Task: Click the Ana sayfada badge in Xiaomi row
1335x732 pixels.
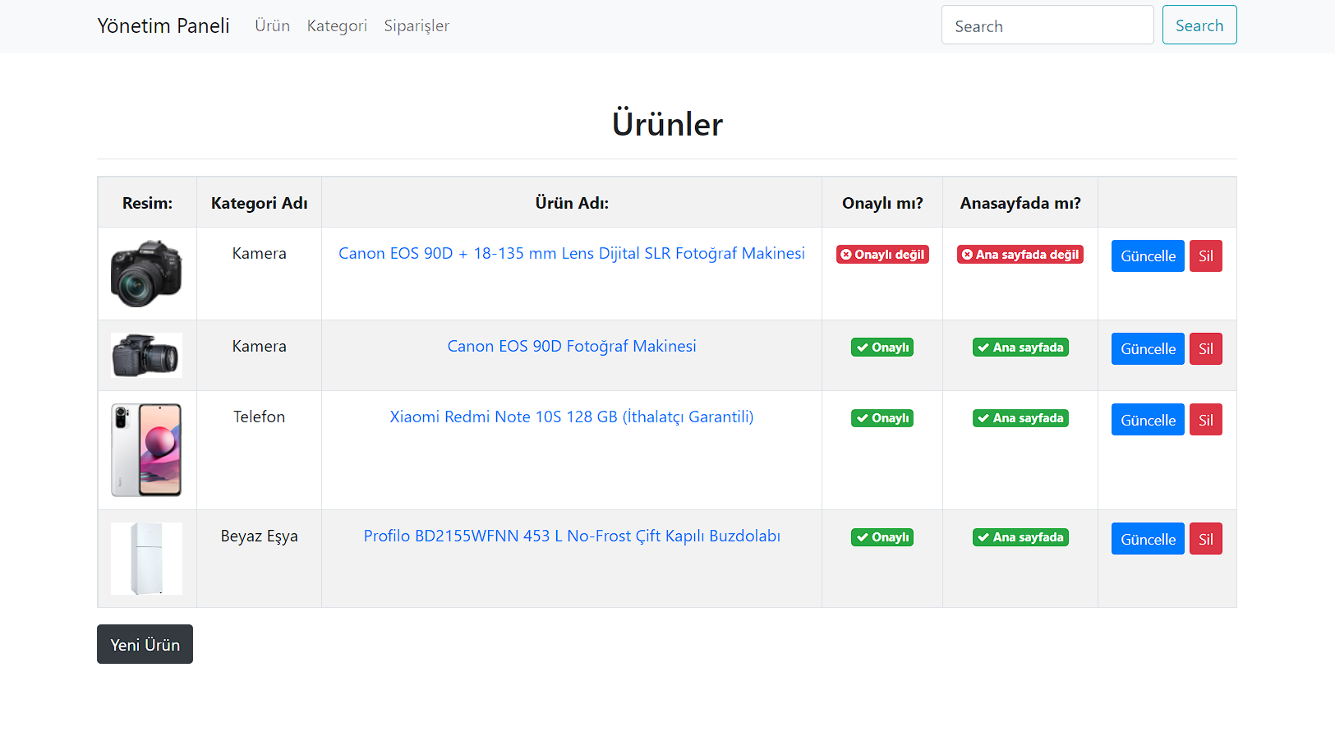Action: click(1020, 418)
